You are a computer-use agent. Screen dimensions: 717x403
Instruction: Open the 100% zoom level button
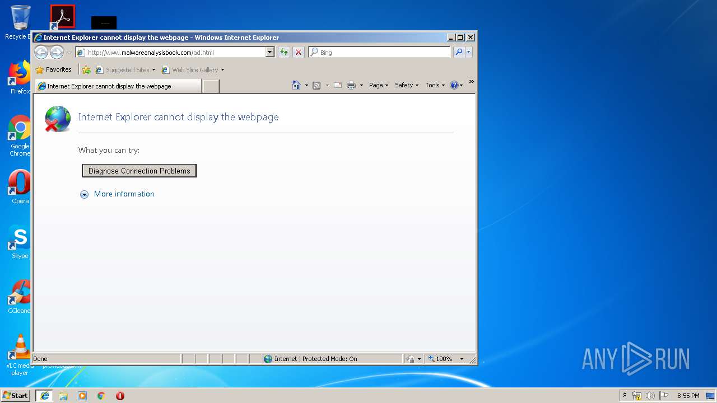click(441, 359)
